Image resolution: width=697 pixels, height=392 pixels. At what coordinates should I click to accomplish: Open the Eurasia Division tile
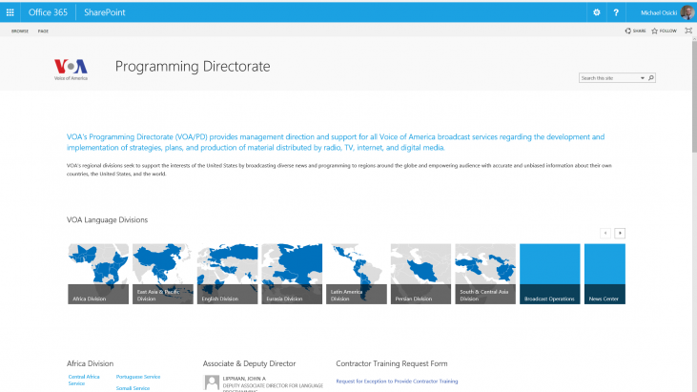click(x=292, y=274)
